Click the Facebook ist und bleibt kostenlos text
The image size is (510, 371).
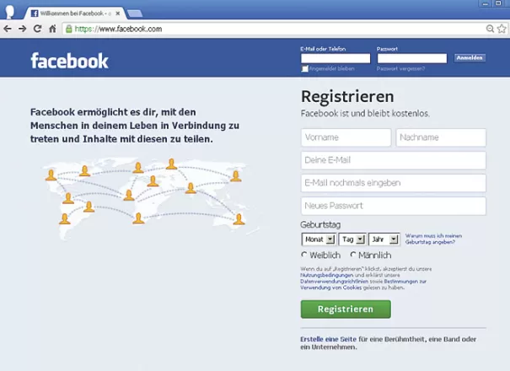point(365,113)
